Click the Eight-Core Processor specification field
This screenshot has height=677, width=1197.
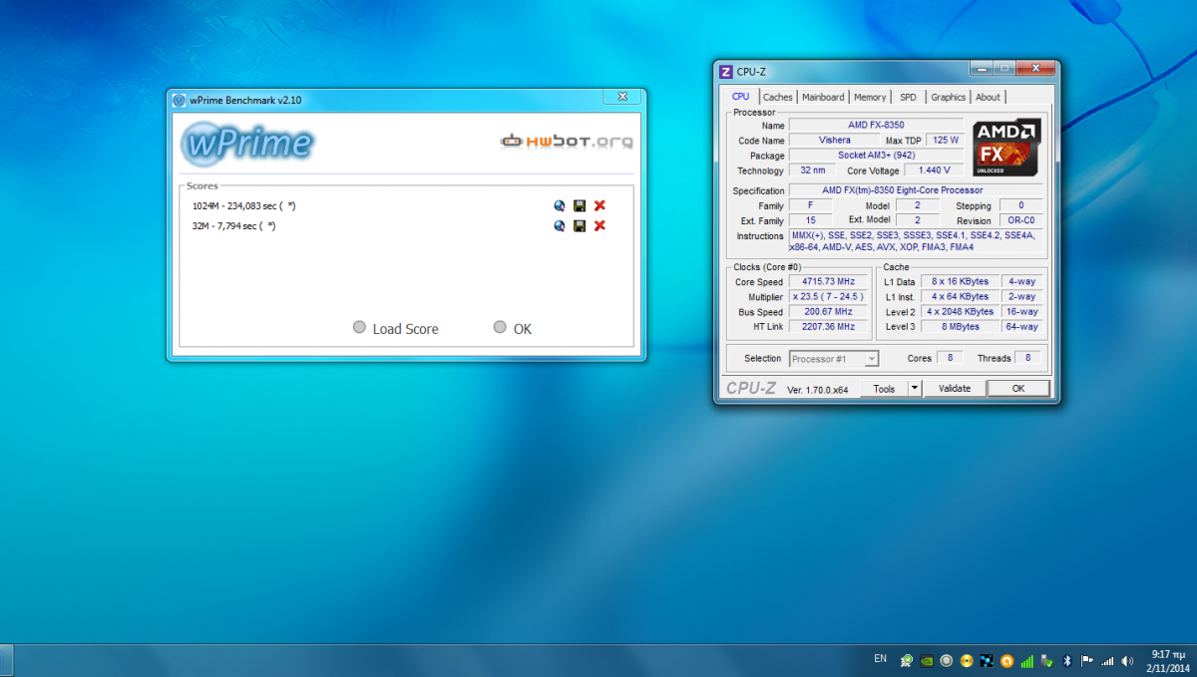(916, 190)
